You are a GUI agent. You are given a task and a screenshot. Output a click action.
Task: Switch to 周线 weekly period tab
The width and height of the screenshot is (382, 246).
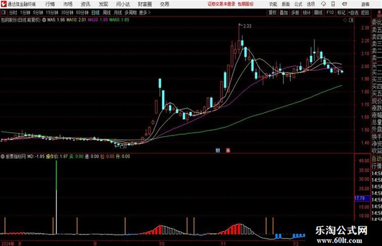107,13
